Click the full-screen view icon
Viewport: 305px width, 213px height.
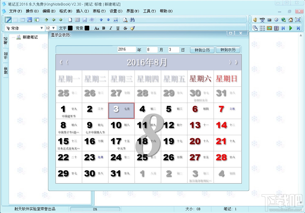pyautogui.click(x=298, y=20)
